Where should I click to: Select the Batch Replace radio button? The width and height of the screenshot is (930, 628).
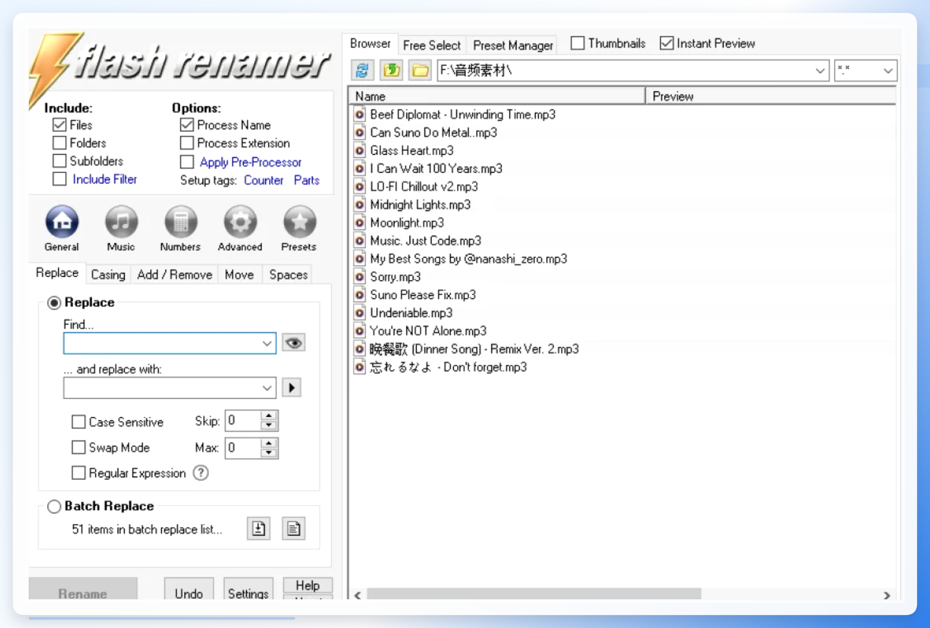point(54,506)
